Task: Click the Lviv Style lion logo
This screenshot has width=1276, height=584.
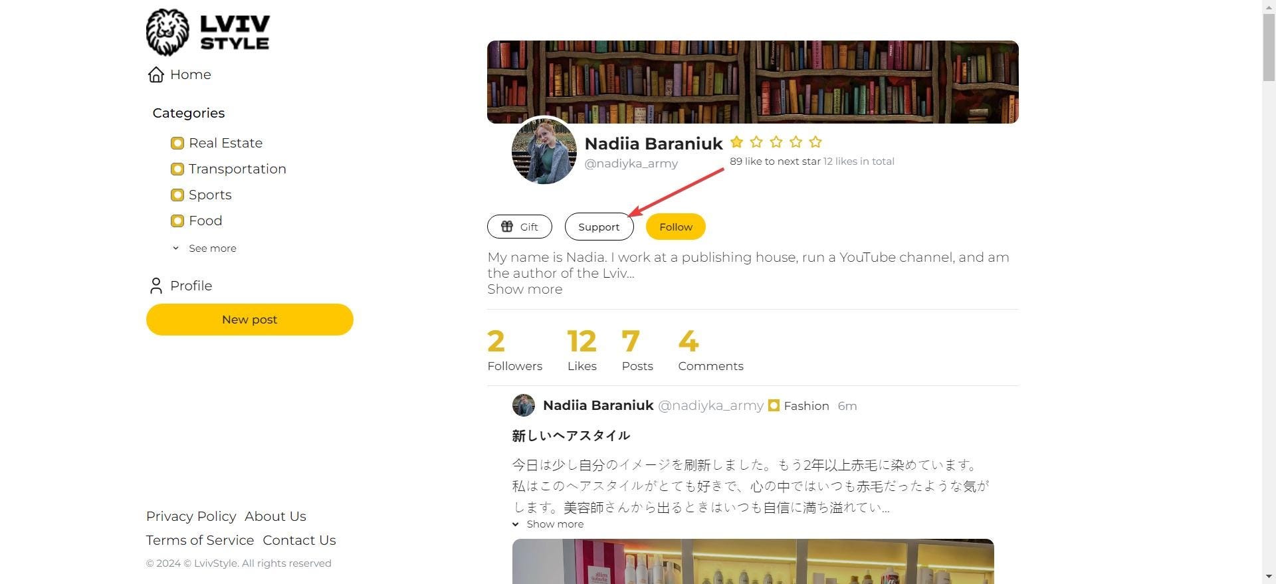Action: [167, 32]
